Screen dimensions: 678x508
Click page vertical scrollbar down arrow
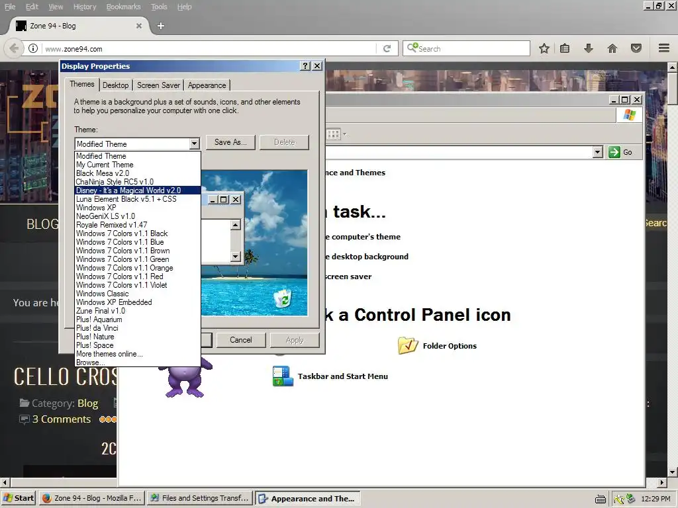coord(672,472)
